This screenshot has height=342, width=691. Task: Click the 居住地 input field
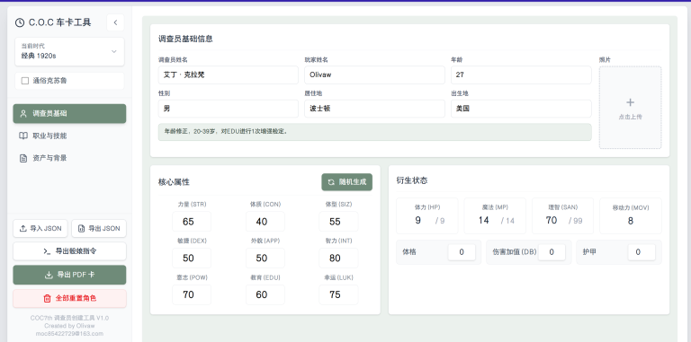click(x=374, y=109)
